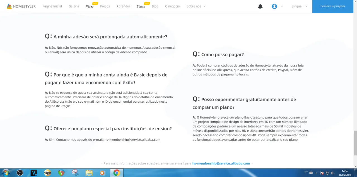Click the volume speaker icon in tray
This screenshot has width=357, height=177.
coord(332,173)
